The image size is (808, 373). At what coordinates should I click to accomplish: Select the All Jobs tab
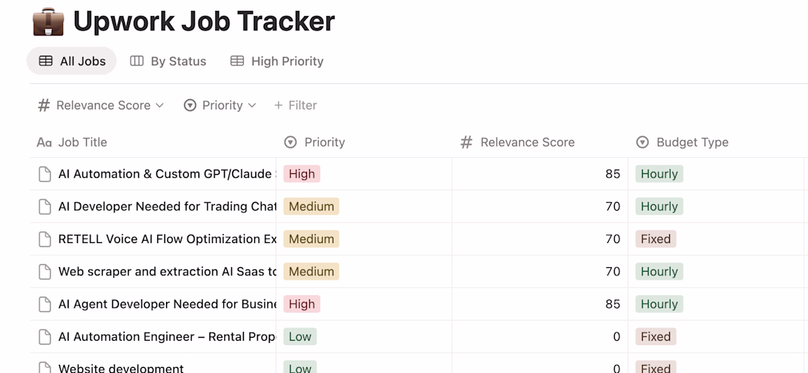point(72,62)
